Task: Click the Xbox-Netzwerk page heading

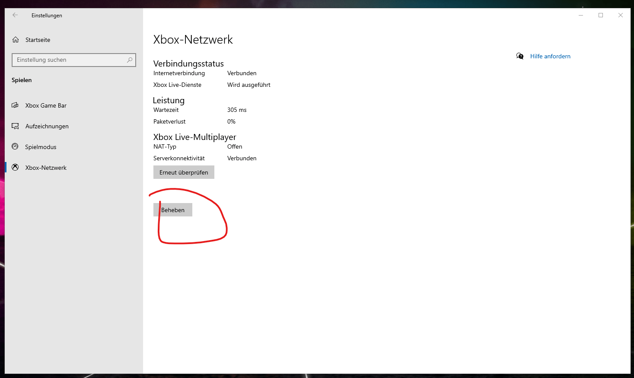Action: point(193,40)
